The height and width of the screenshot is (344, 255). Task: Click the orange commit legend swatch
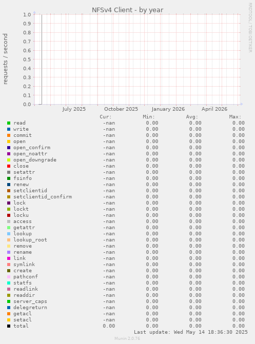point(9,135)
